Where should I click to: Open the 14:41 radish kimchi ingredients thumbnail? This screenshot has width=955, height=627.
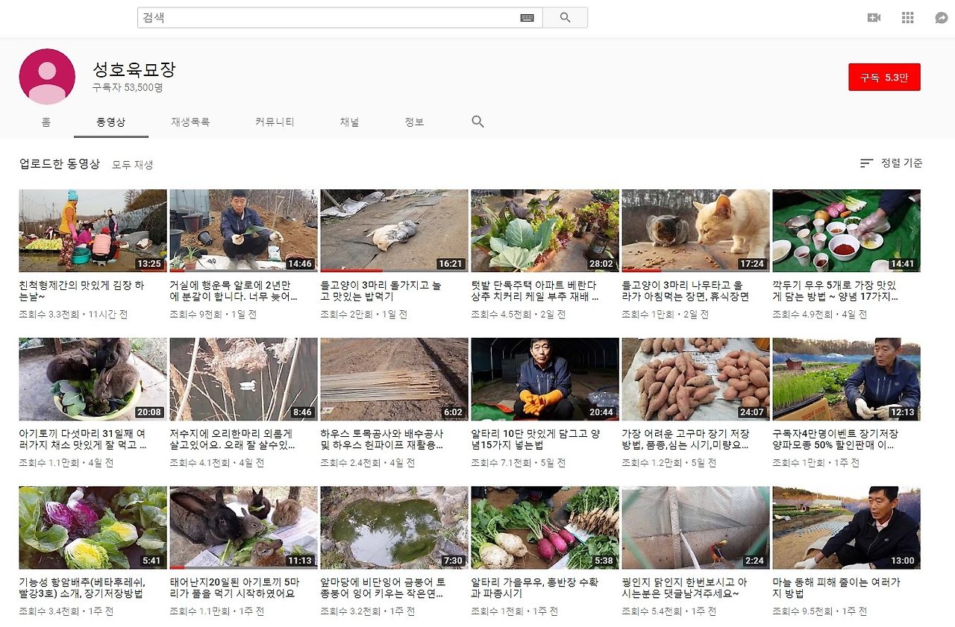(x=847, y=230)
